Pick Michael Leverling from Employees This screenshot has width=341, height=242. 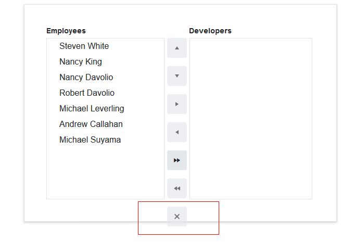[92, 109]
